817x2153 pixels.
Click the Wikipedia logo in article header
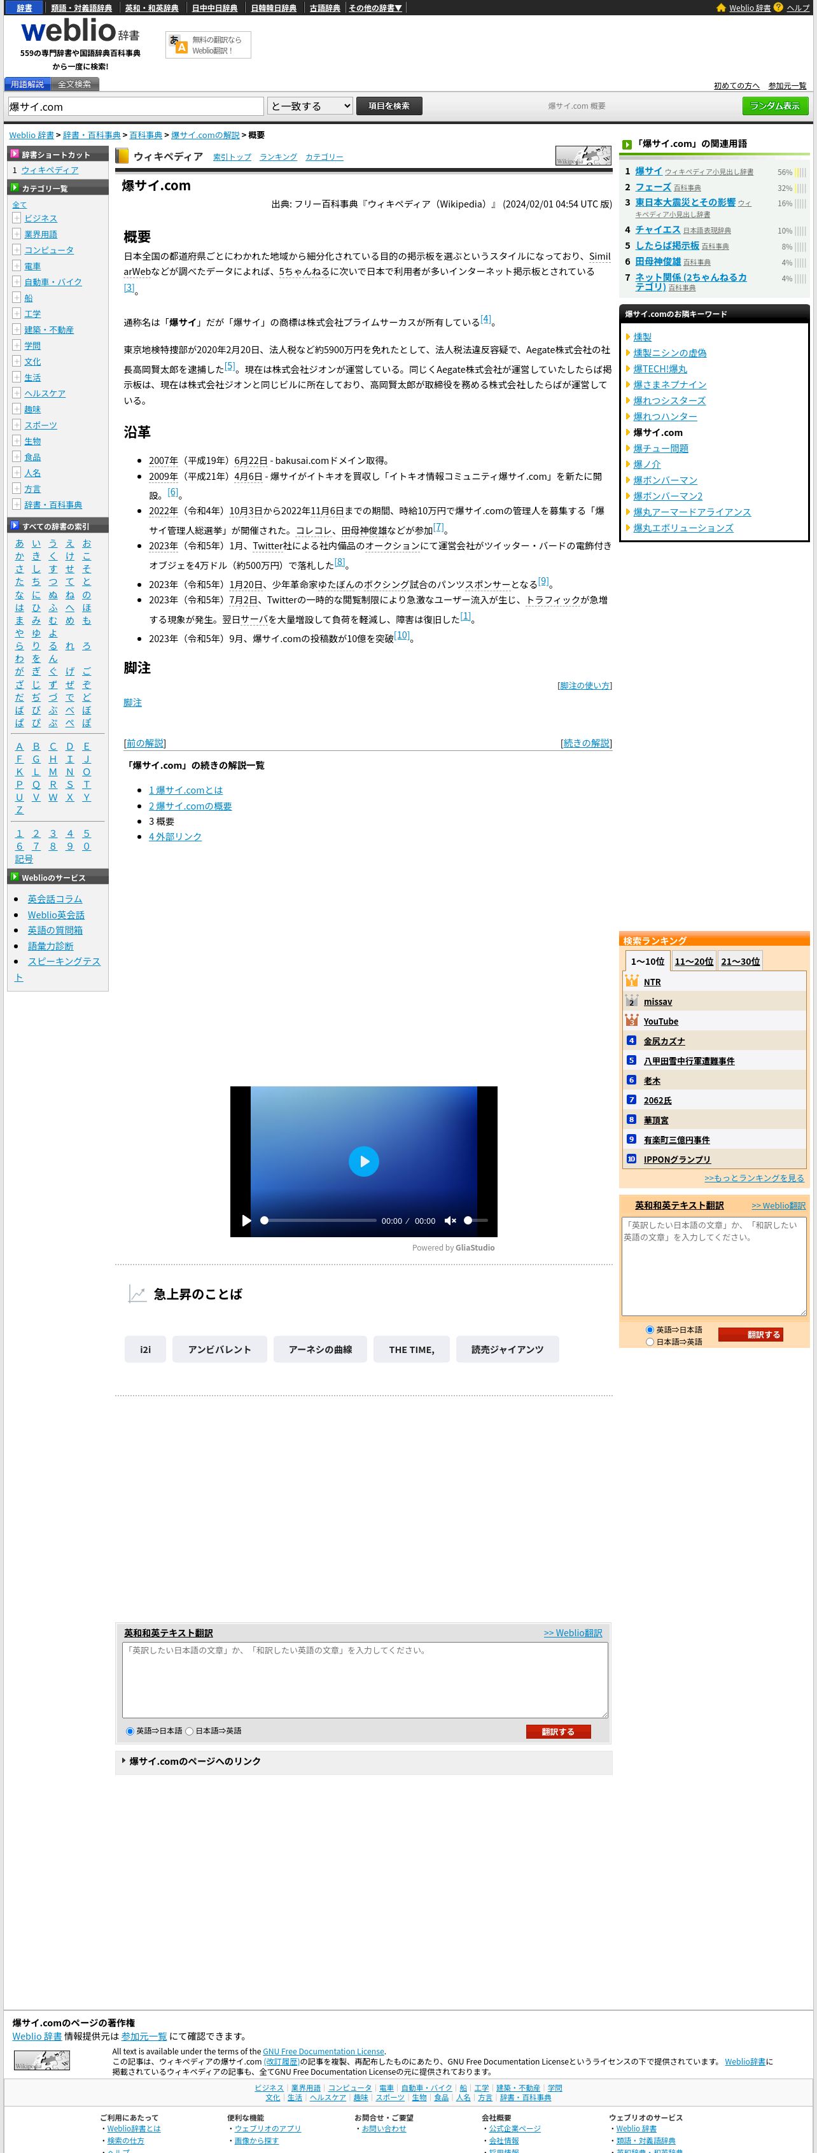click(x=583, y=155)
